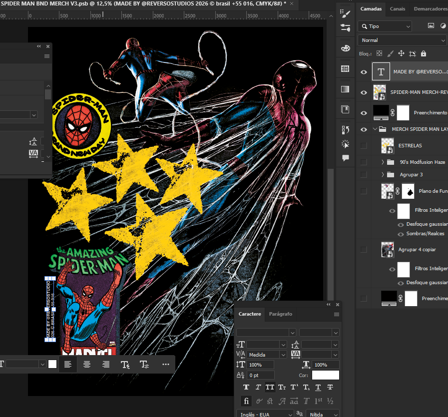Lock layer position move icon
Screen dimensions: 448x417
[x=401, y=53]
